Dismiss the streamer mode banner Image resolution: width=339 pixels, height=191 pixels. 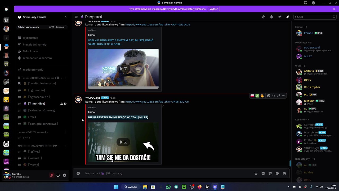(x=334, y=9)
